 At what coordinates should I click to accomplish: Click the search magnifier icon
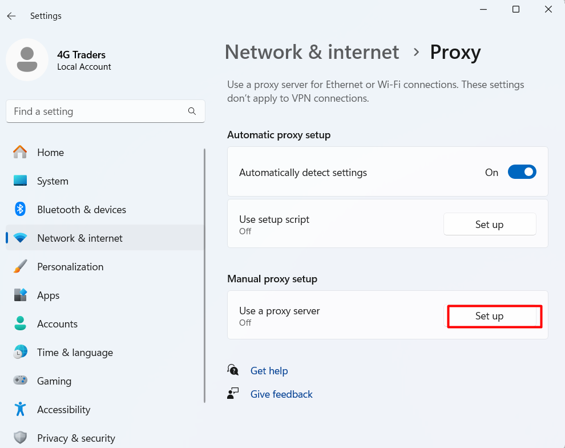[x=192, y=111]
